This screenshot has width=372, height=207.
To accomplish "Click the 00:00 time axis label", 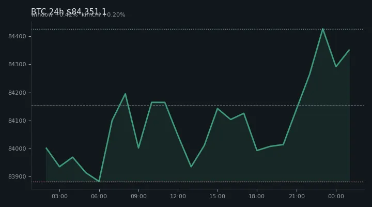I will [x=336, y=196].
